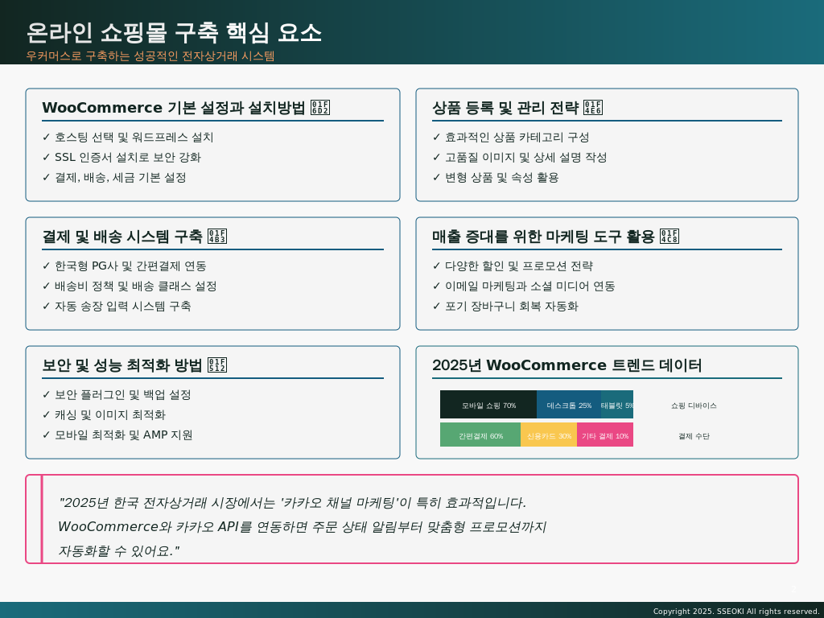824x618 pixels.
Task: Select the 데스크톱 25% bar segment
Action: [x=569, y=405]
